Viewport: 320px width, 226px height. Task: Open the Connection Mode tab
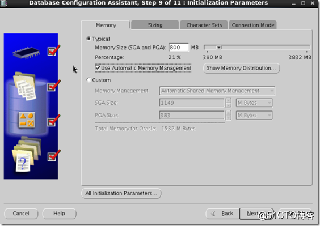click(x=253, y=25)
